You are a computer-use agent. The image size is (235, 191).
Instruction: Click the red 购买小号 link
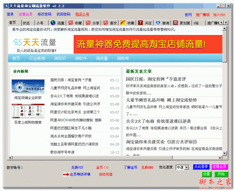[x=82, y=14]
